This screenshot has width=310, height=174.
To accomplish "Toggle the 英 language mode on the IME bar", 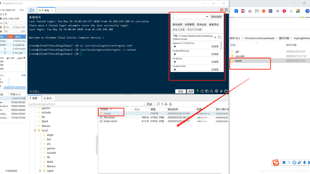I will coord(284,162).
